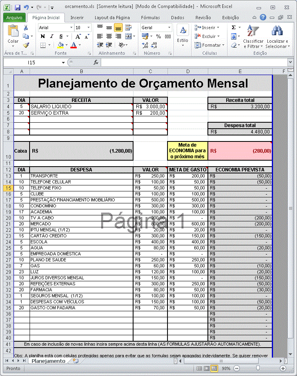Viewport: 297px width, 376px height.
Task: Open the font size 10 dropdown
Action: tap(88, 28)
